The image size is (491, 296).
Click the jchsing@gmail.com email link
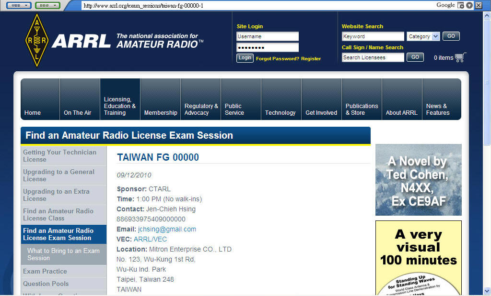tap(167, 229)
